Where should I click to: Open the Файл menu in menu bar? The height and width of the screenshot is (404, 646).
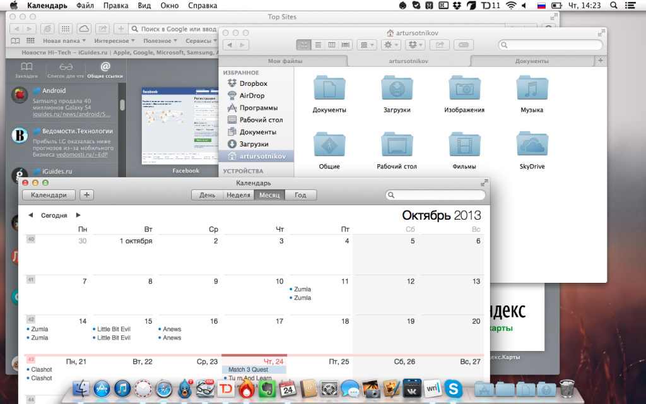click(86, 5)
